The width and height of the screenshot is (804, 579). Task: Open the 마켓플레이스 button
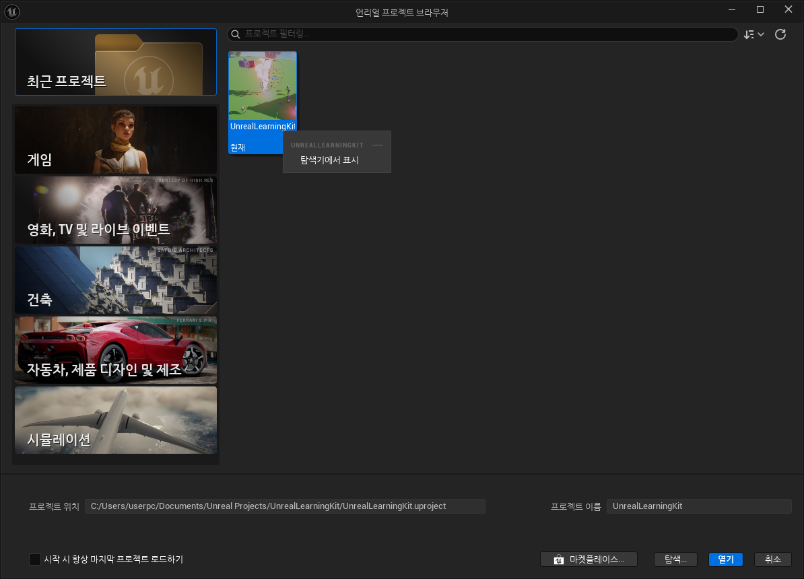coord(589,559)
